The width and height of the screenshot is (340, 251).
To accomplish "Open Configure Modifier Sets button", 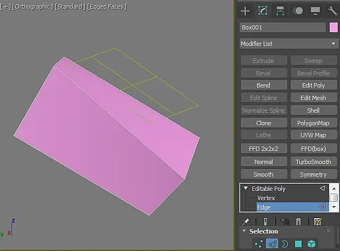I will coord(318,221).
